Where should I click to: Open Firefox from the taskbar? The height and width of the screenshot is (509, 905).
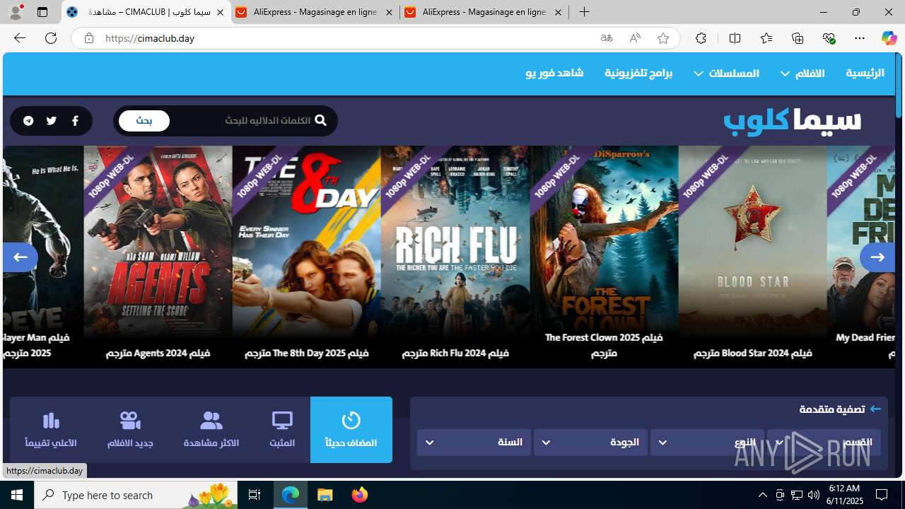(359, 495)
